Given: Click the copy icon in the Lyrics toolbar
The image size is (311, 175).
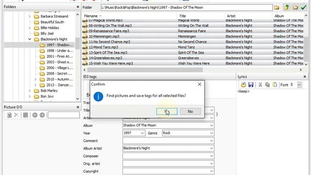Looking at the screenshot, I should (x=267, y=85).
